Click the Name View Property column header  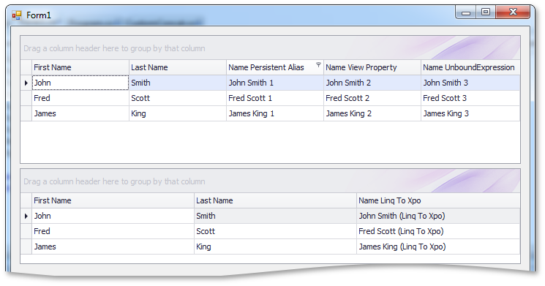pyautogui.click(x=372, y=67)
